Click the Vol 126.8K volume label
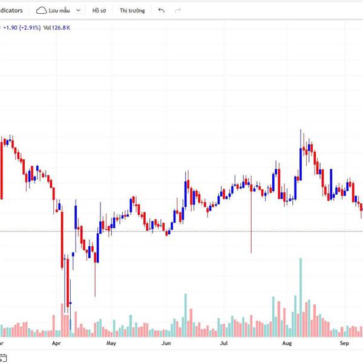This screenshot has height=363, width=363. tap(58, 27)
